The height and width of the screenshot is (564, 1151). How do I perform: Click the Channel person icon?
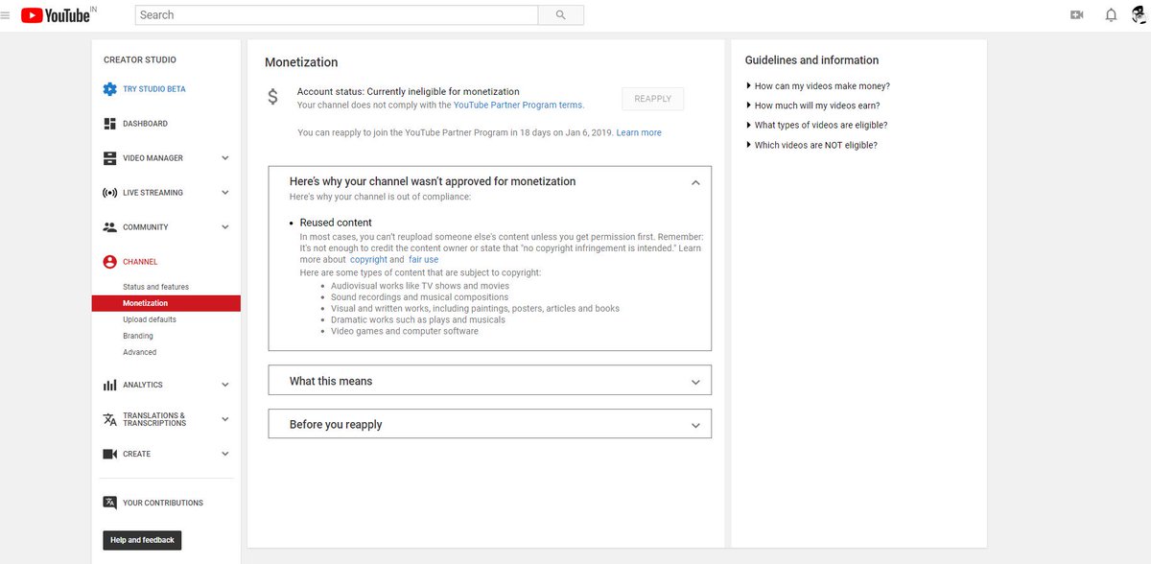(x=109, y=262)
